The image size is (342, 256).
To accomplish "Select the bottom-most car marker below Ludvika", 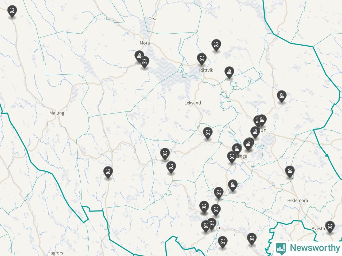I will [223, 242].
